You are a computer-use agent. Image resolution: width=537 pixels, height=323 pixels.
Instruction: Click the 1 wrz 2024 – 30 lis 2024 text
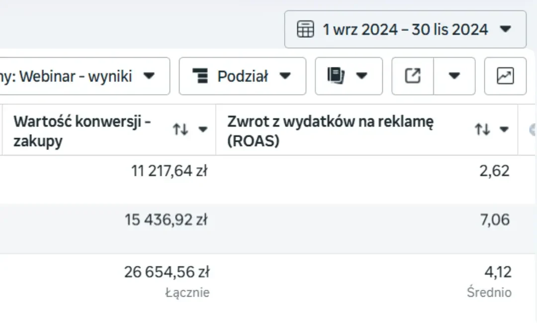(x=405, y=29)
